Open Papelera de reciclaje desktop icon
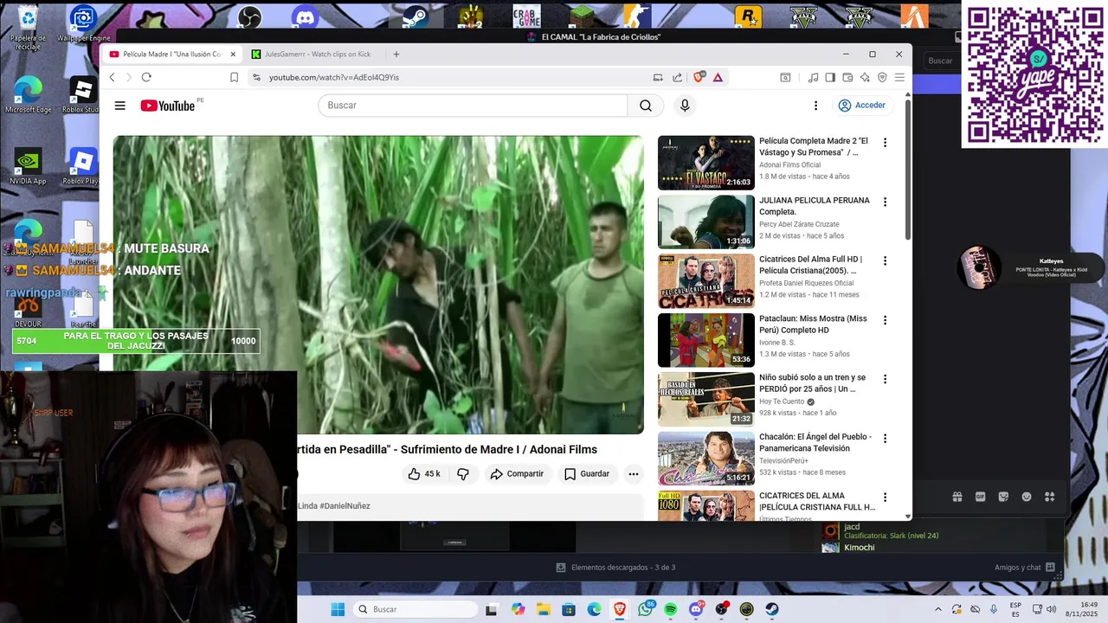The image size is (1108, 623). (28, 26)
